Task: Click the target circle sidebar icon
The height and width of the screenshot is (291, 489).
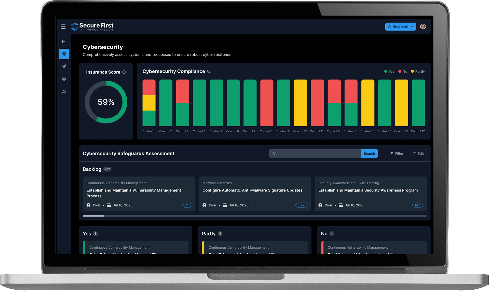Action: [64, 79]
